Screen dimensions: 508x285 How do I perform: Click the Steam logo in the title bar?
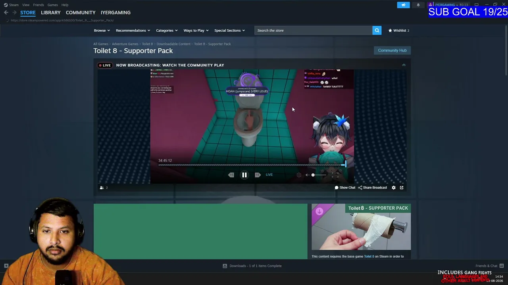(6, 5)
